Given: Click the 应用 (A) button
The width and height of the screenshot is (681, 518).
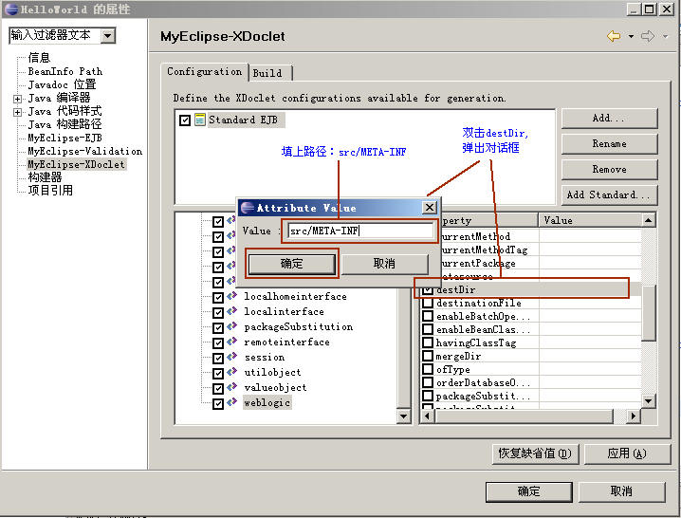Looking at the screenshot, I should [x=627, y=453].
